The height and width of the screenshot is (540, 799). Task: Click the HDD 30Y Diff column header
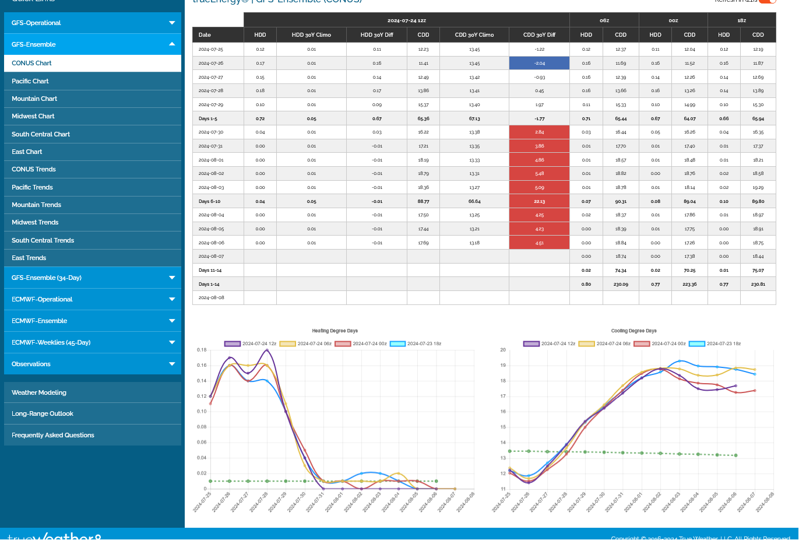[x=376, y=35]
